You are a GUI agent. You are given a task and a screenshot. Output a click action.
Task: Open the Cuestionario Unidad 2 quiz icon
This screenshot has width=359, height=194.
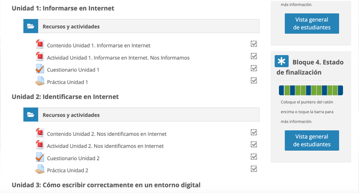coord(40,157)
